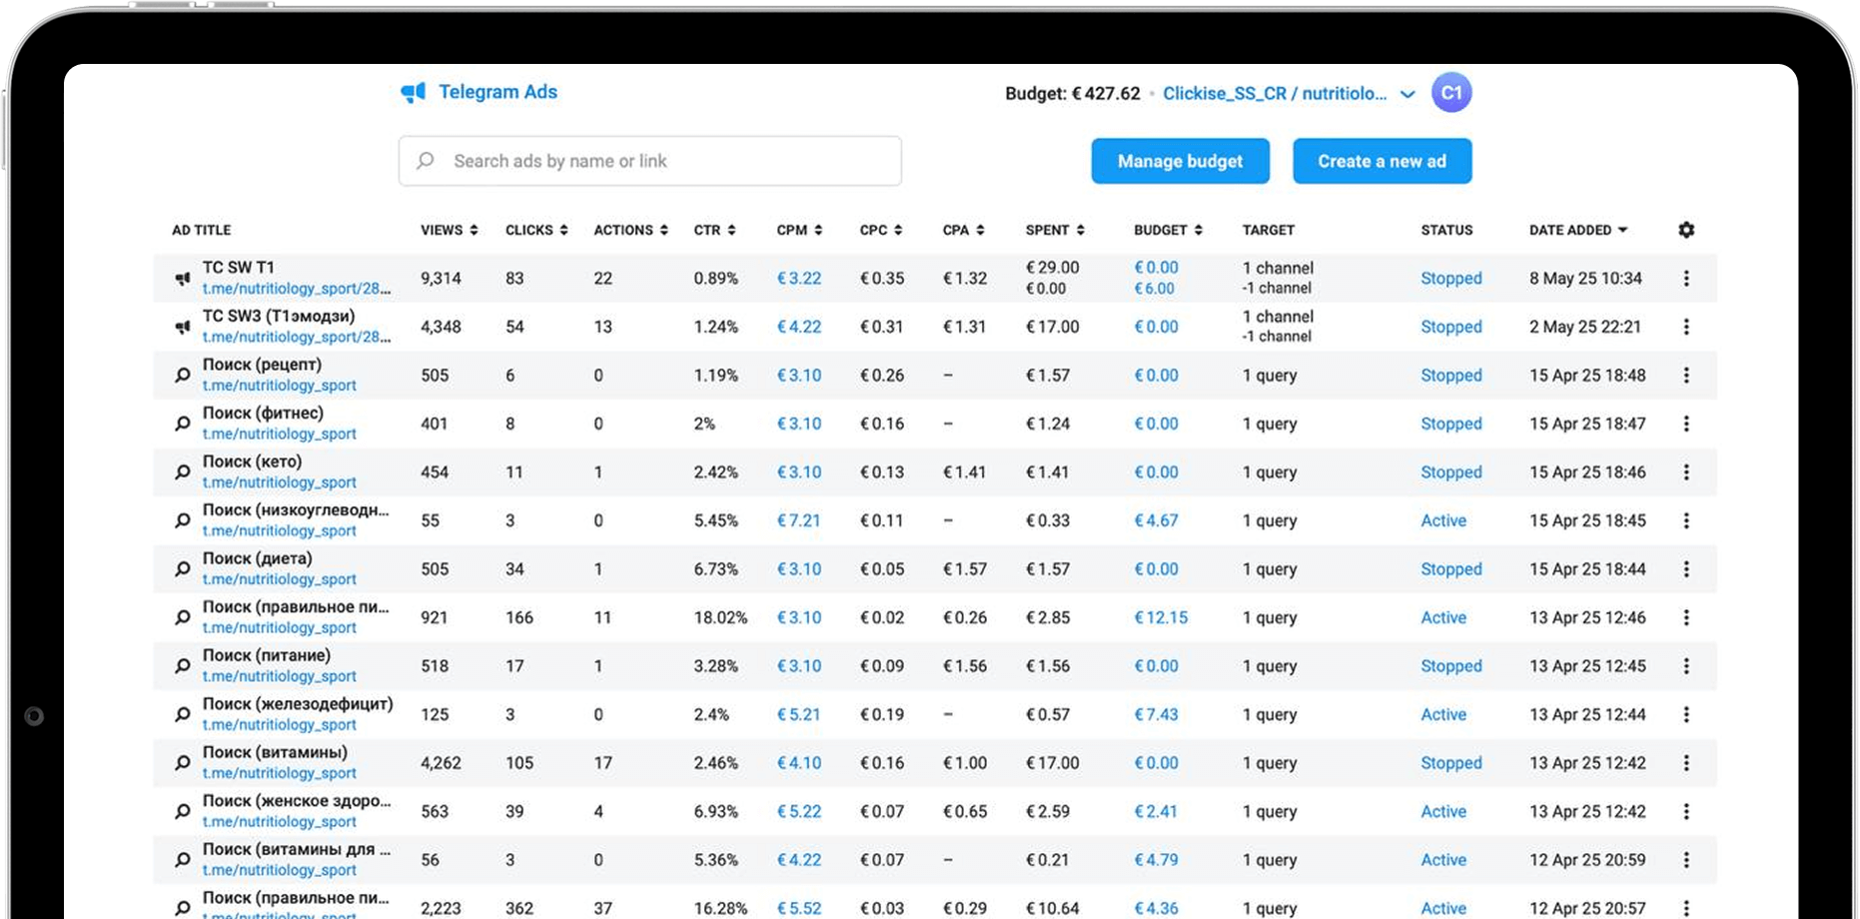
Task: Open t.me link under TC SW3 (Т1эмодзи)
Action: click(297, 337)
